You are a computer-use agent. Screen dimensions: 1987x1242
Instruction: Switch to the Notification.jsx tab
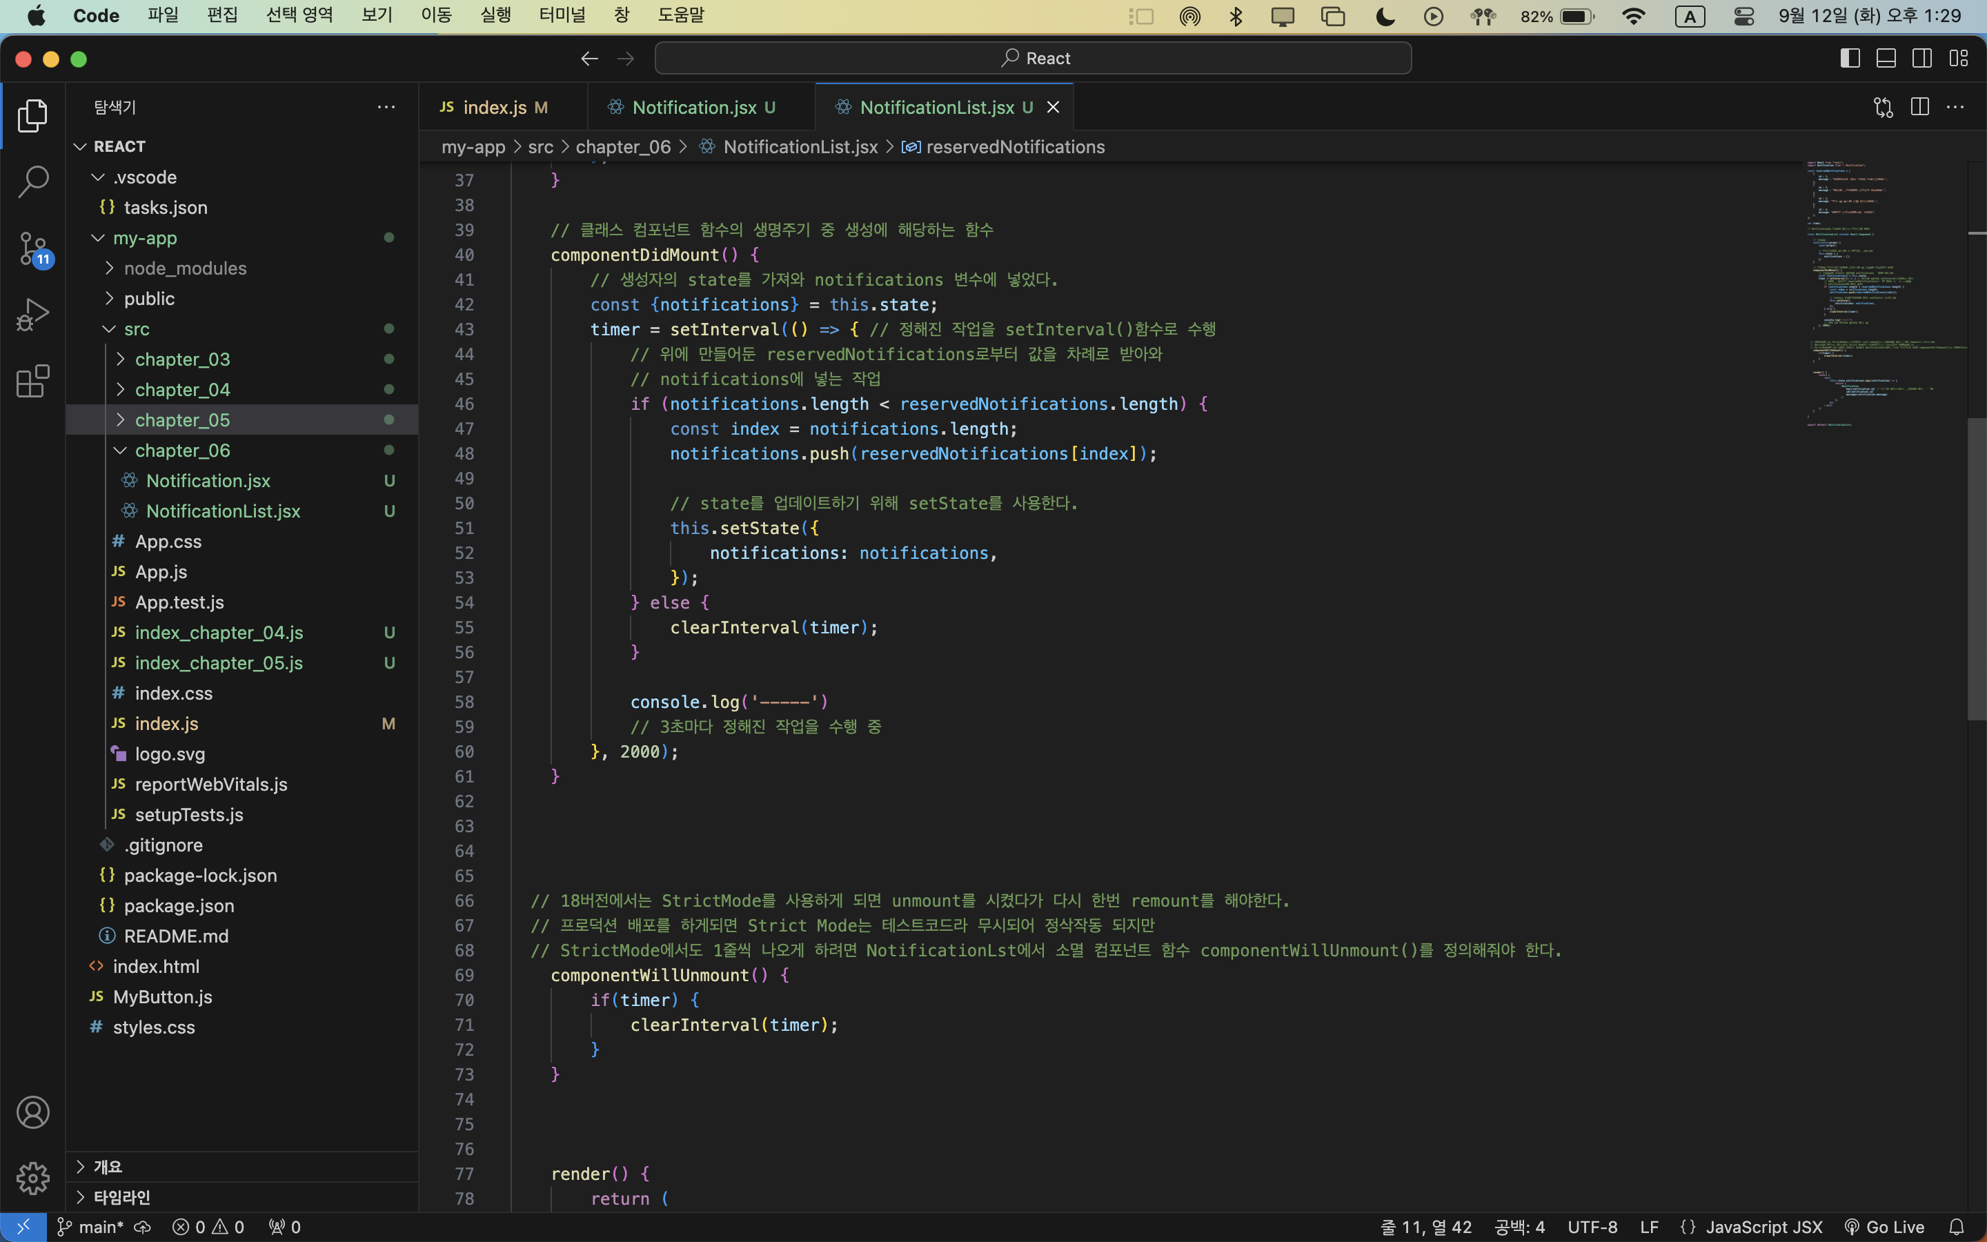pyautogui.click(x=694, y=108)
